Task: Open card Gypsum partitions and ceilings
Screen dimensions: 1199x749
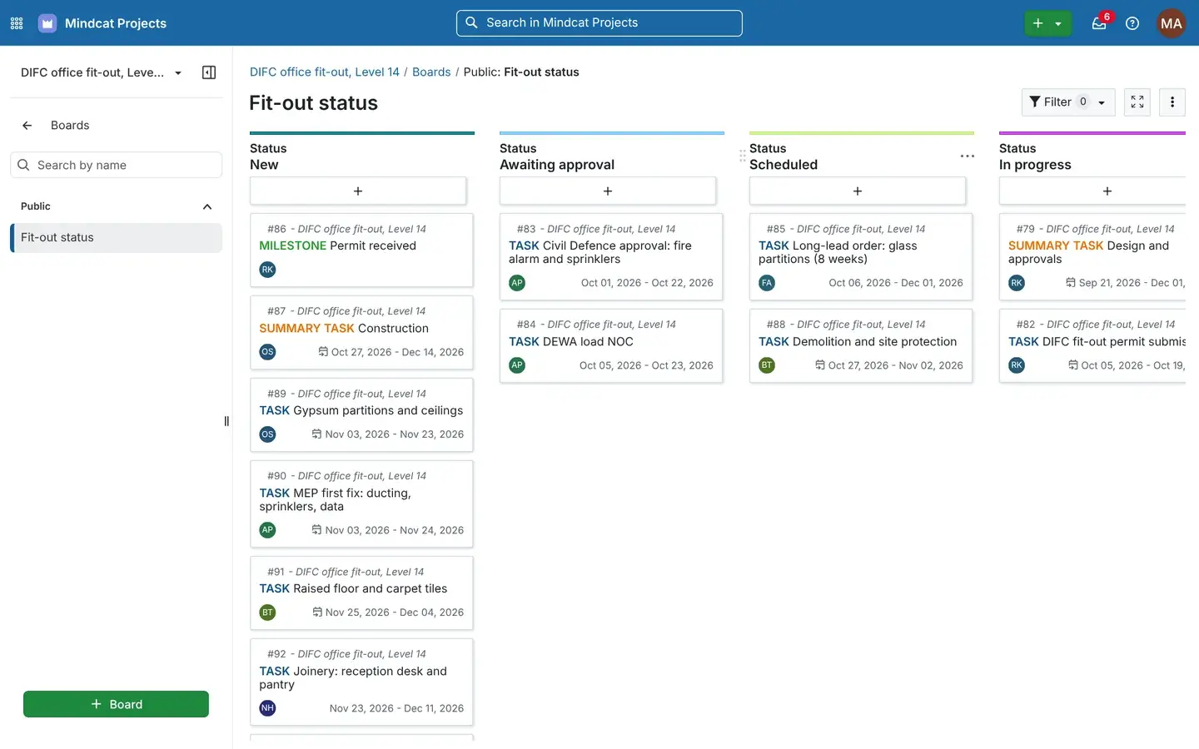Action: (x=361, y=415)
